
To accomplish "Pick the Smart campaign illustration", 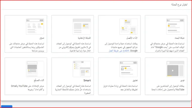I will (82, 69).
